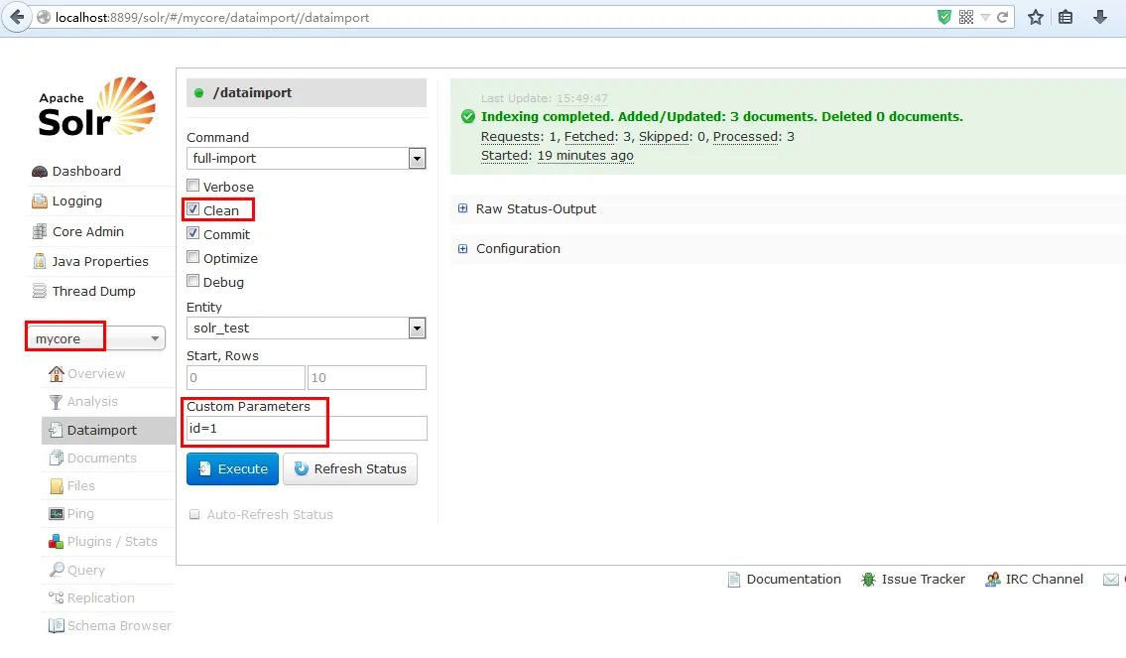Uncheck the Commit checkbox
This screenshot has height=658, width=1126.
192,233
